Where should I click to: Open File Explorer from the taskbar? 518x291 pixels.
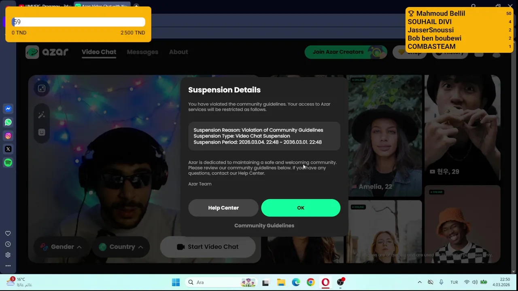tap(281, 282)
